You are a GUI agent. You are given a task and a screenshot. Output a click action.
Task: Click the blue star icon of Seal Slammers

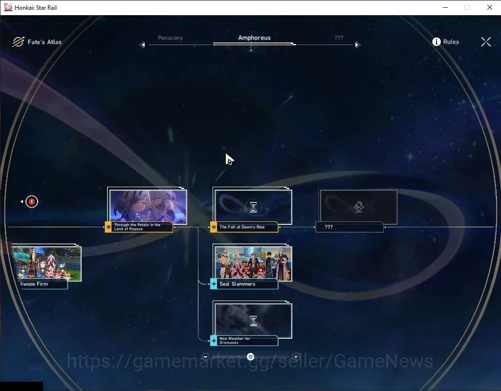pos(214,283)
